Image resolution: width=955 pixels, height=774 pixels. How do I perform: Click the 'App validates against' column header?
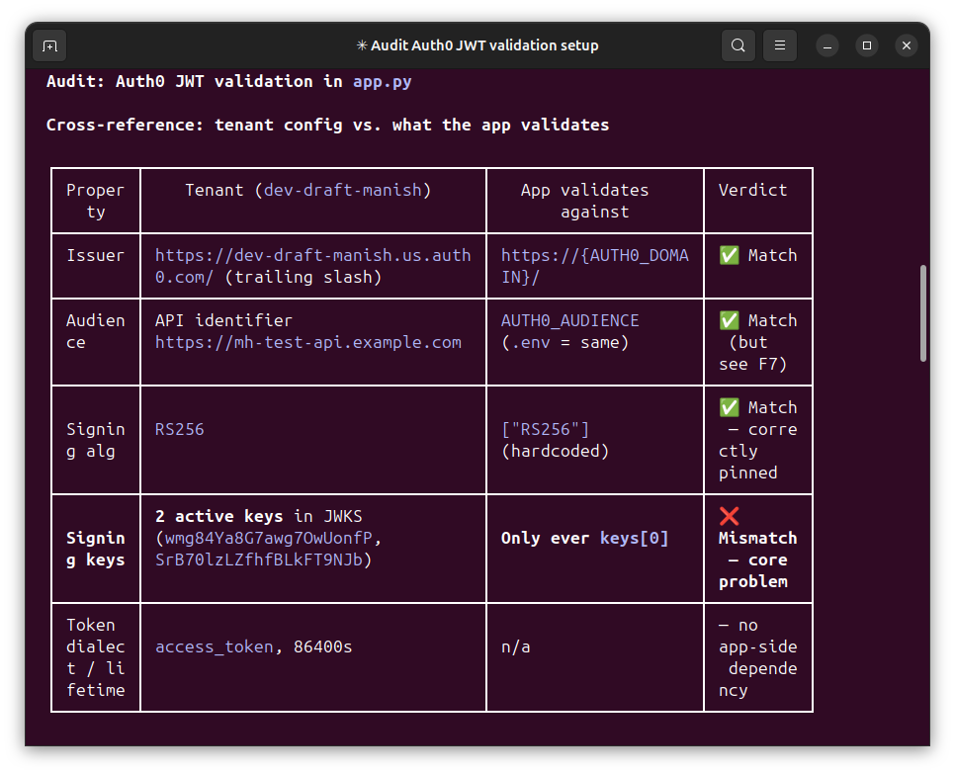click(584, 201)
